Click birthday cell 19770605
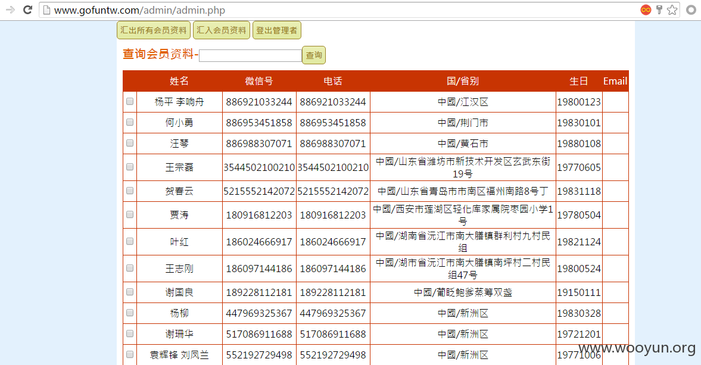The height and width of the screenshot is (365, 701). click(579, 167)
